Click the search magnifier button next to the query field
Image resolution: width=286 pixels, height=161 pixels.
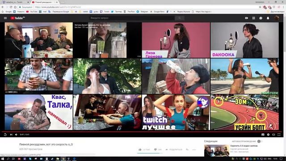[x=180, y=18]
